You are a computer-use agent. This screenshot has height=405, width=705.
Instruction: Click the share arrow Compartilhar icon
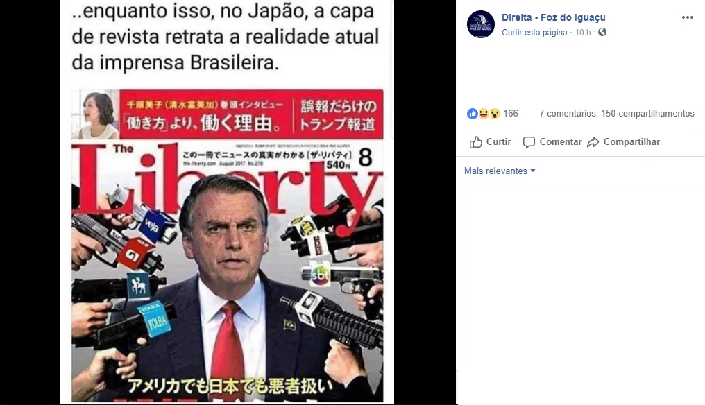(593, 142)
